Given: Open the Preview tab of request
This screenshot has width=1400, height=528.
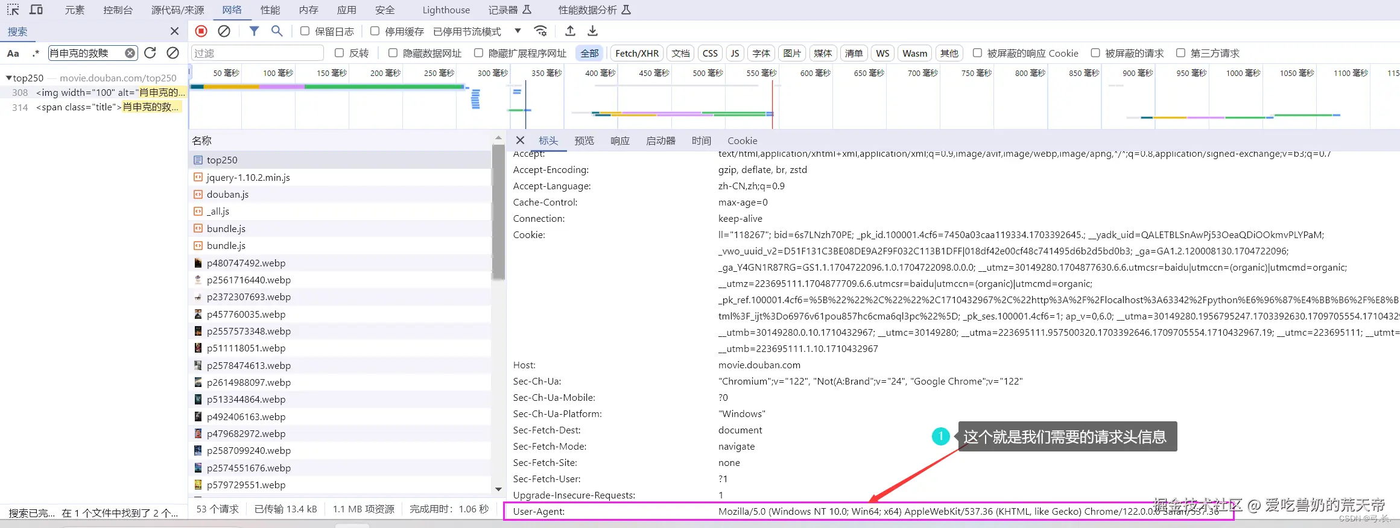Looking at the screenshot, I should (584, 140).
